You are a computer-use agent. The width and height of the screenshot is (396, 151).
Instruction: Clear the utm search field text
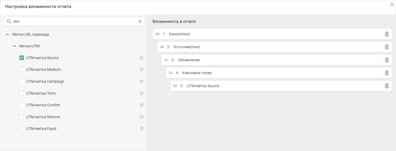pyautogui.click(x=140, y=21)
